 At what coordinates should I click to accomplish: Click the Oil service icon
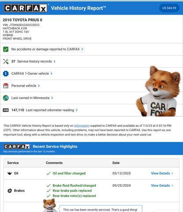10,173
